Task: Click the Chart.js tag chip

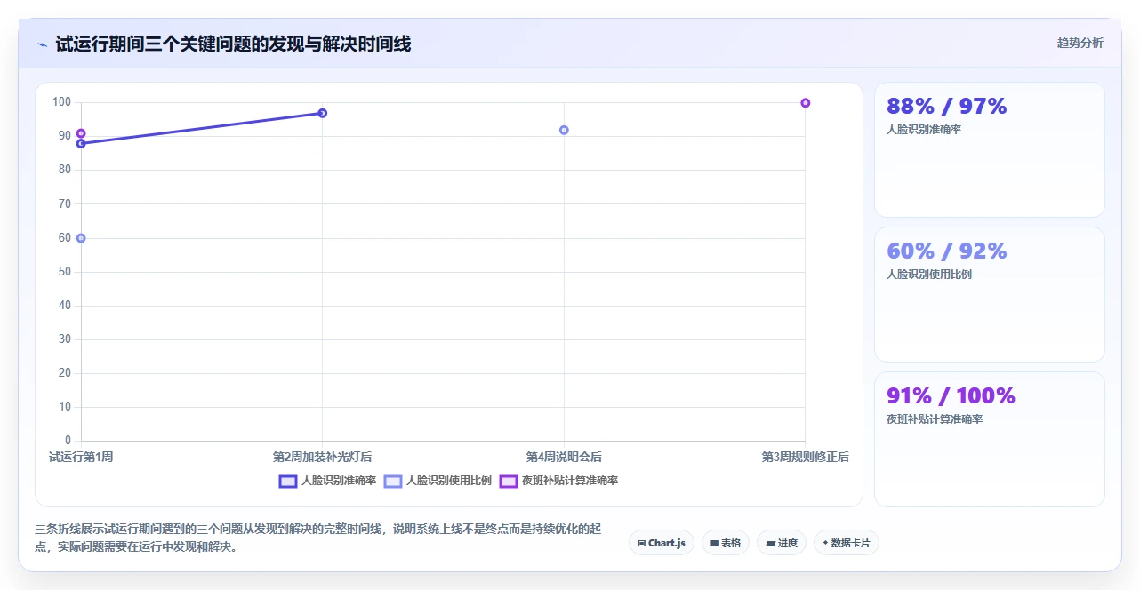Action: click(x=661, y=543)
